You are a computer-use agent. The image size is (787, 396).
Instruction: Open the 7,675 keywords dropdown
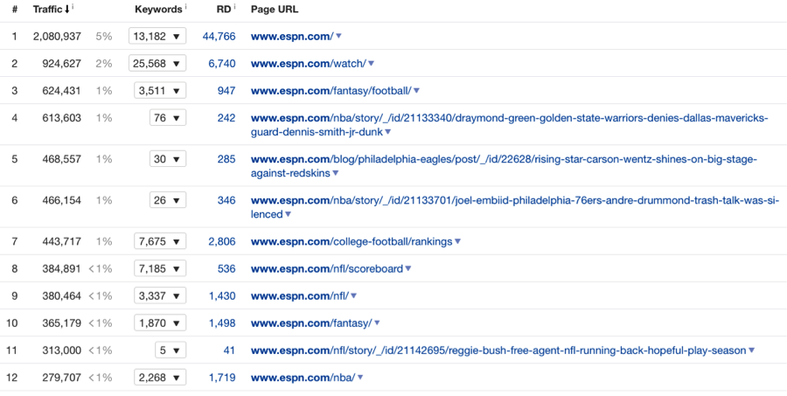pyautogui.click(x=159, y=241)
